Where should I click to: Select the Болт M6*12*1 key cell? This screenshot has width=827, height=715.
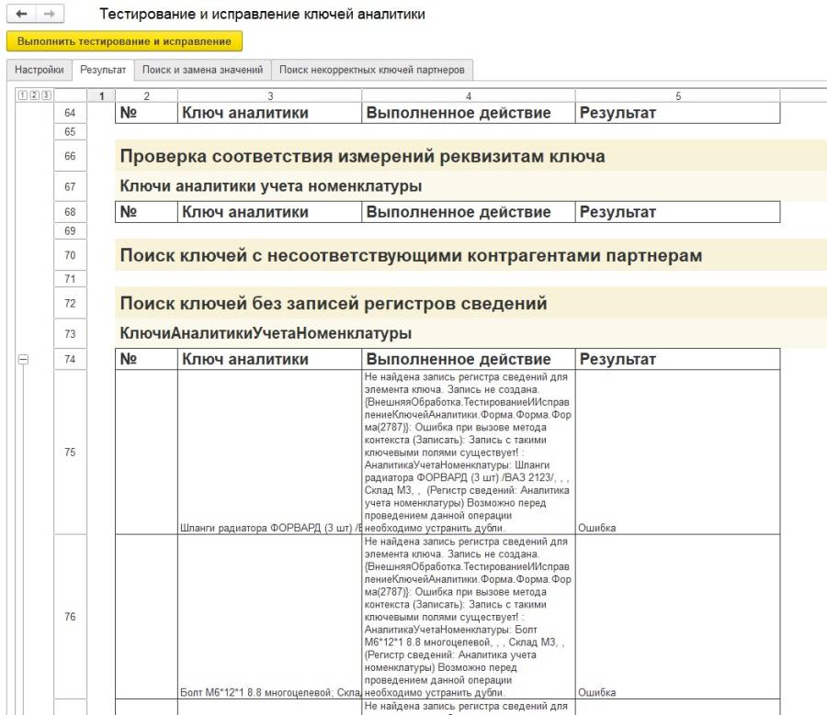click(x=269, y=692)
